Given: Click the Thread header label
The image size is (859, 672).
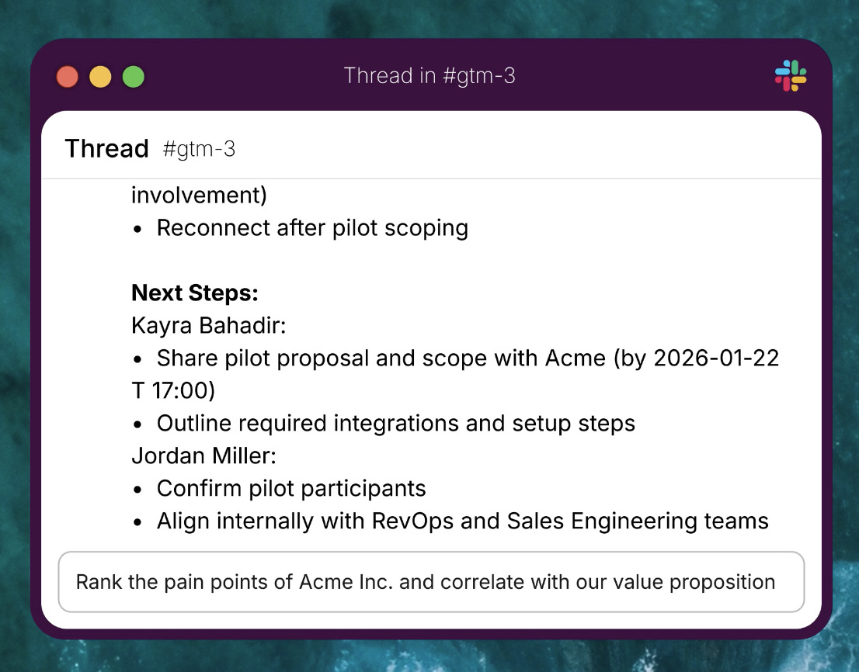Looking at the screenshot, I should point(106,148).
